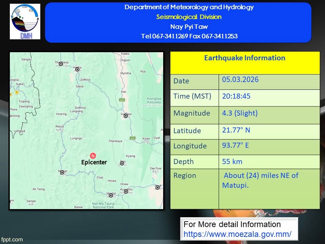Open the moezala.gov.mm website link
This screenshot has height=244, width=325.
(237, 234)
